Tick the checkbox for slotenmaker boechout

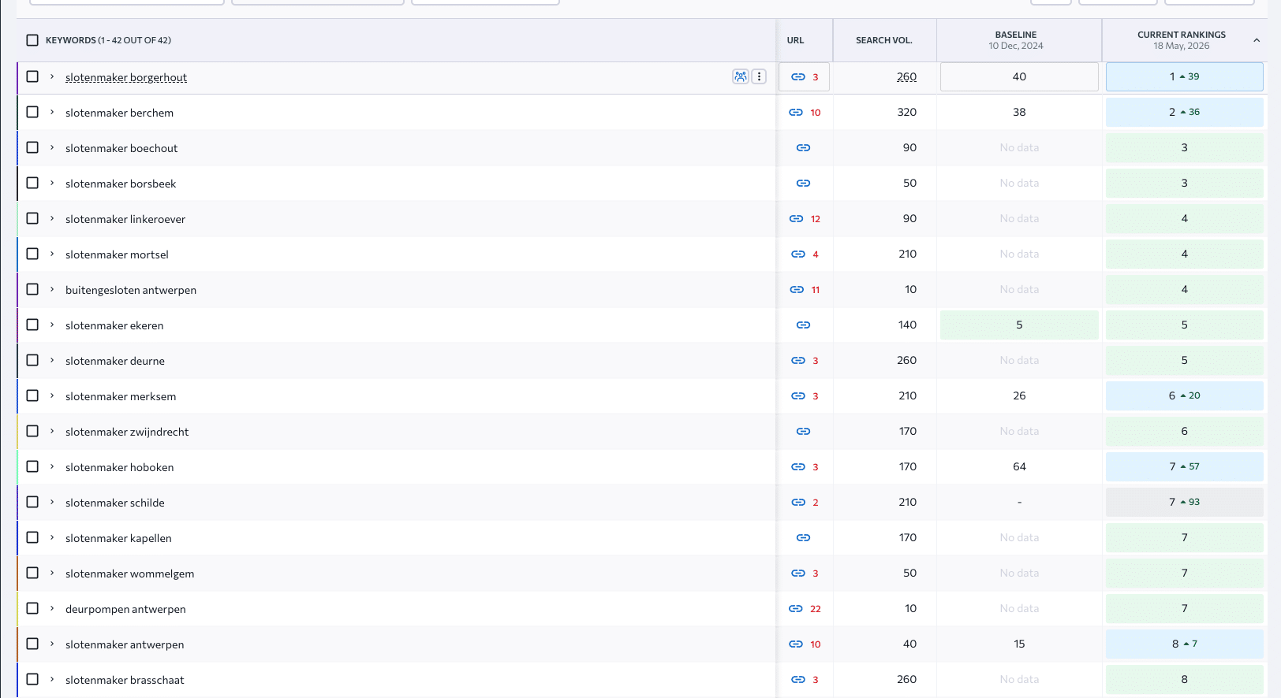tap(32, 147)
